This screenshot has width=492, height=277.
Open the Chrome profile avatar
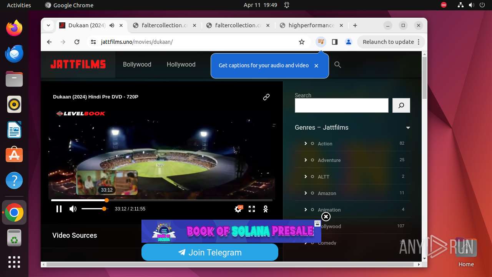coord(349,42)
